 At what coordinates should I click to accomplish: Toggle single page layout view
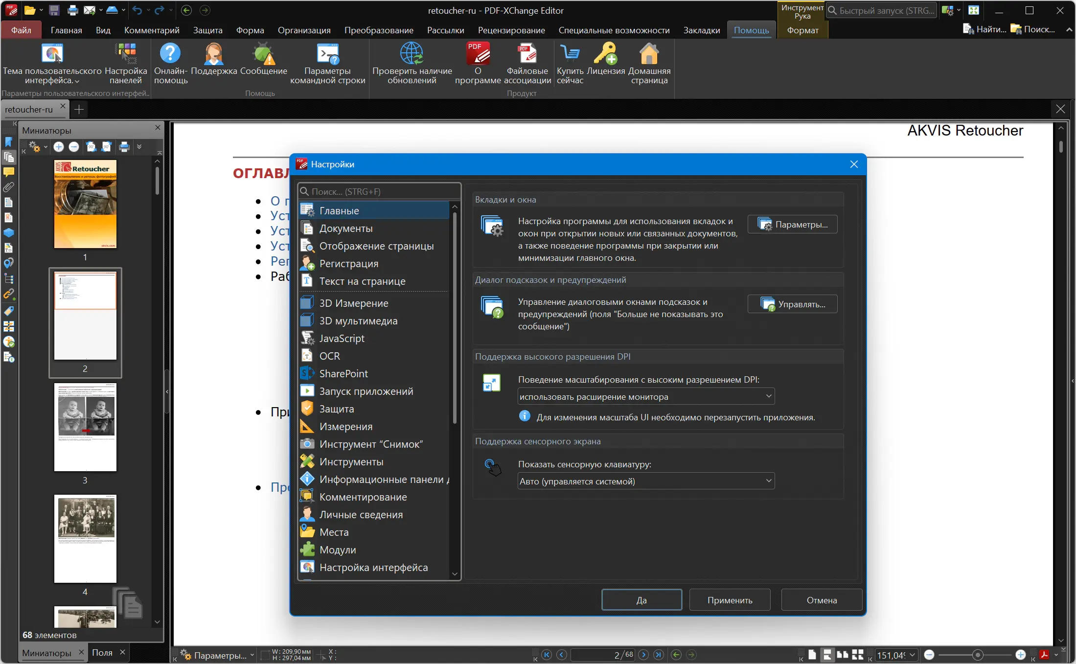pyautogui.click(x=812, y=655)
